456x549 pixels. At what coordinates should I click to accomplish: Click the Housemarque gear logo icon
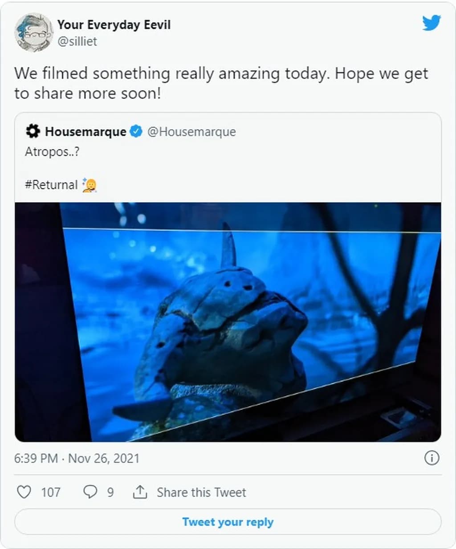click(x=33, y=131)
